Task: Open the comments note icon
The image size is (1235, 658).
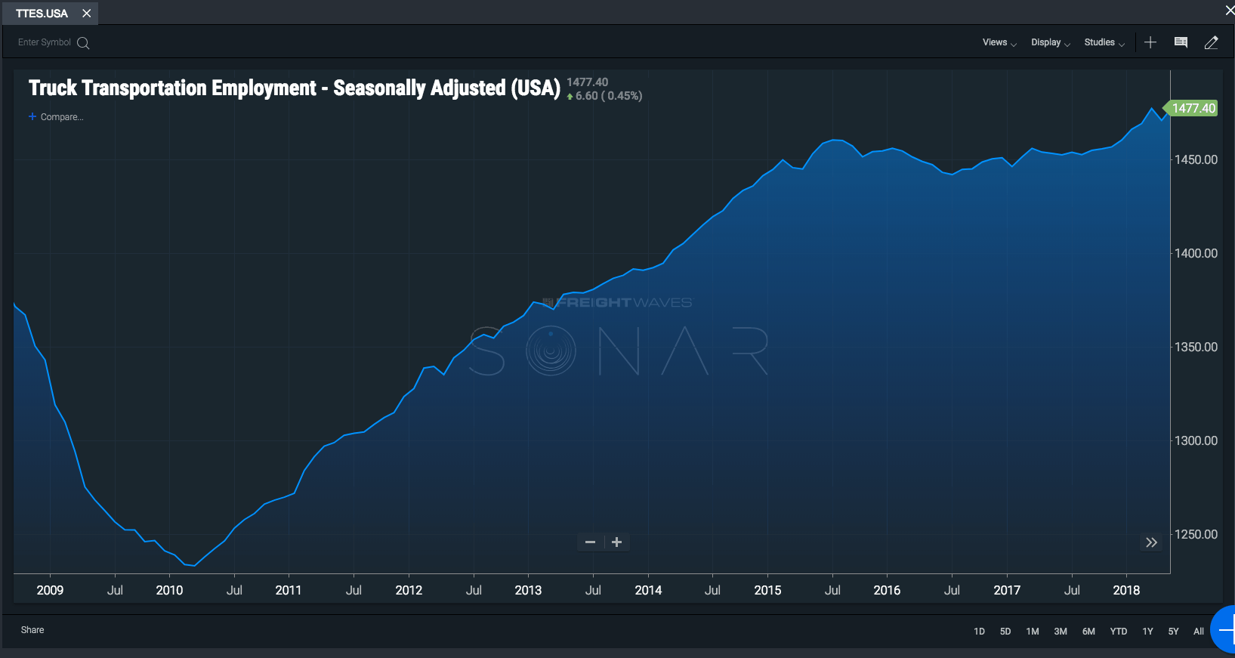Action: [1181, 42]
